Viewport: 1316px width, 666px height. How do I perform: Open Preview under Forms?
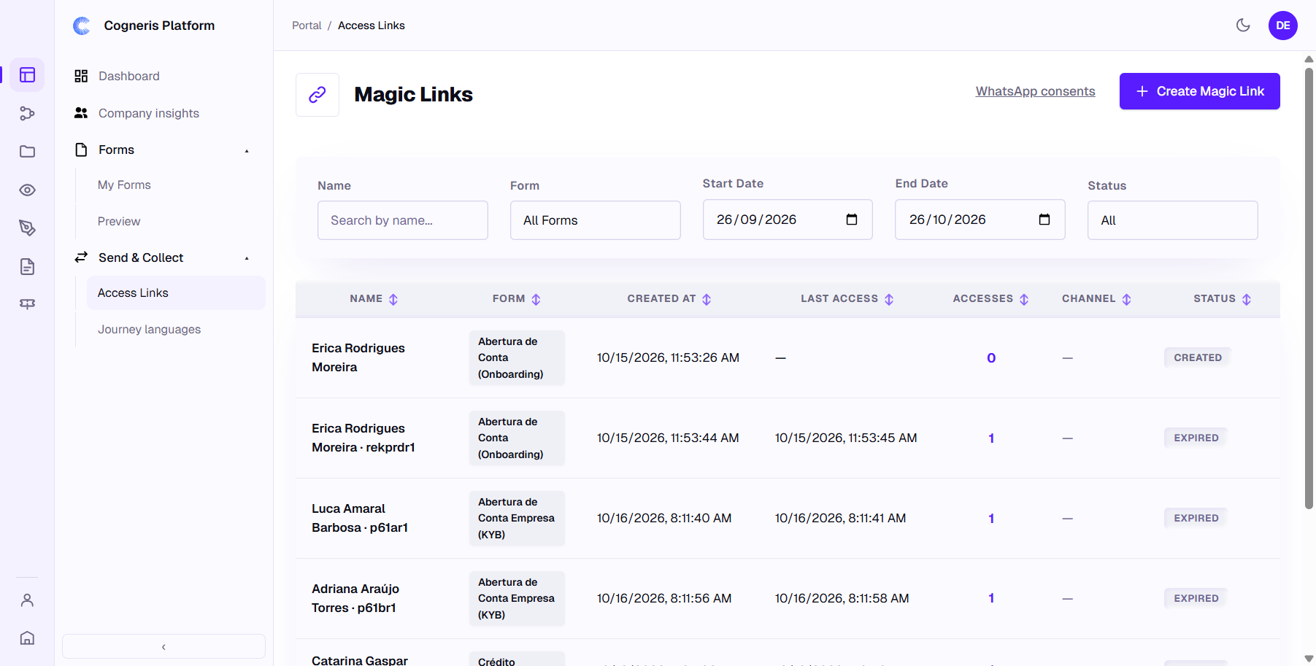pyautogui.click(x=119, y=222)
